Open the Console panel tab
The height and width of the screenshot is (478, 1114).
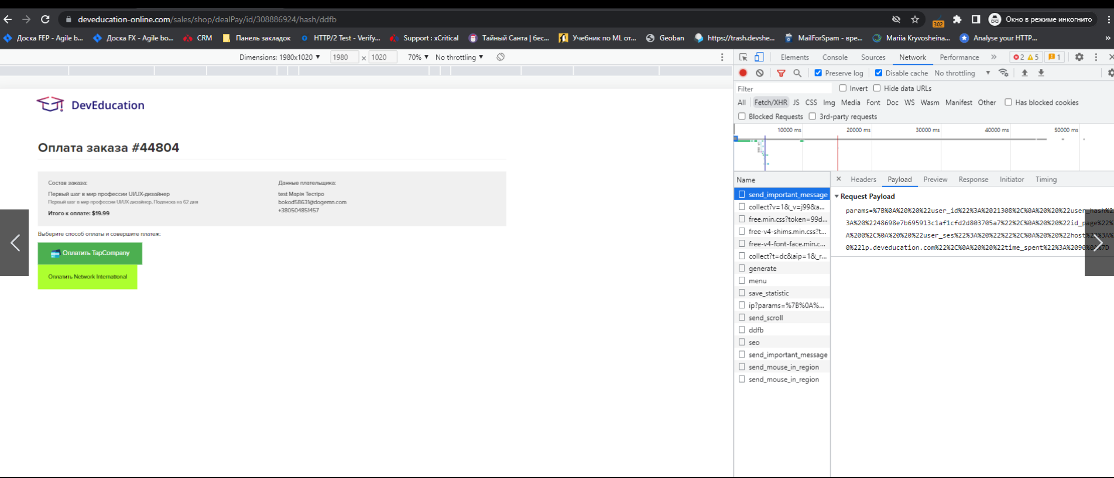pyautogui.click(x=835, y=57)
